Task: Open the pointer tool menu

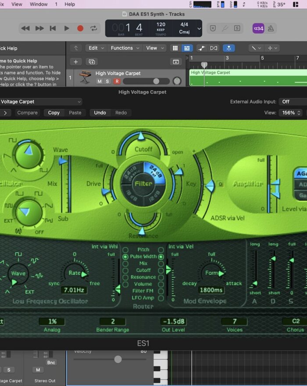Action: (x=256, y=48)
